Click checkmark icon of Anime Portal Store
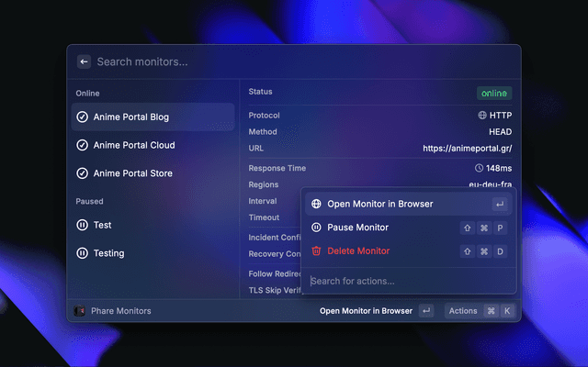This screenshot has height=367, width=588. coord(83,173)
